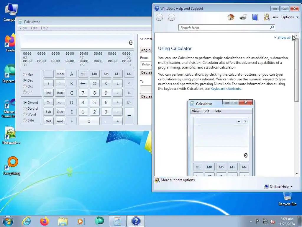Select the Hex radio button
This screenshot has width=302, height=227.
(25, 74)
